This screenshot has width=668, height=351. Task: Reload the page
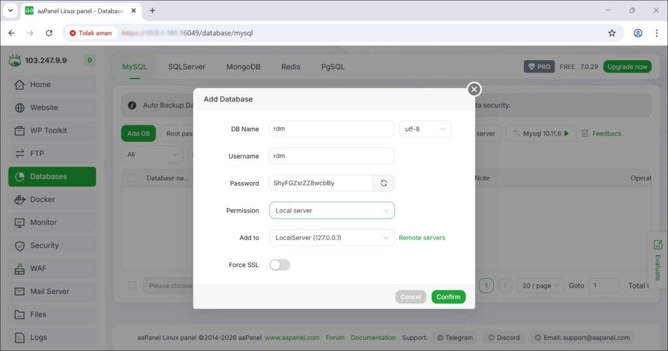click(x=49, y=33)
